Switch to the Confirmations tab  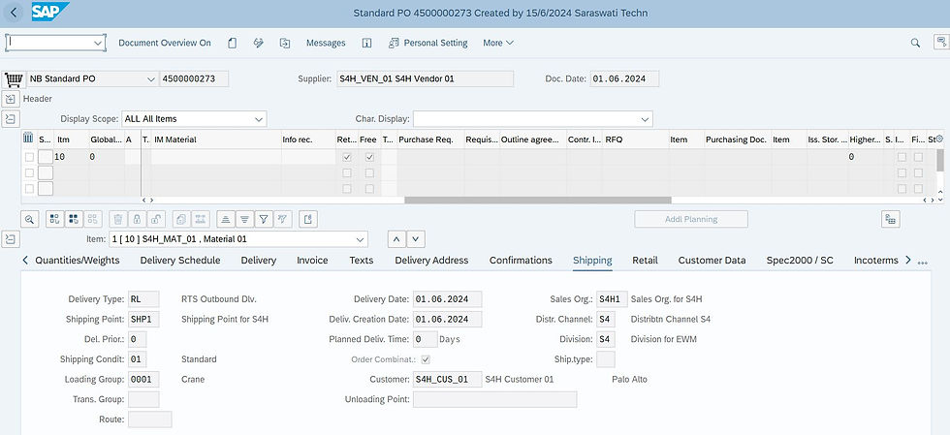point(522,261)
